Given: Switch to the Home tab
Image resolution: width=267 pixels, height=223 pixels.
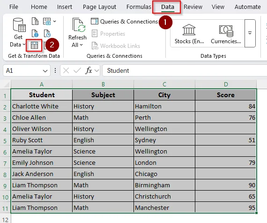Looking at the screenshot, I should coord(39,7).
